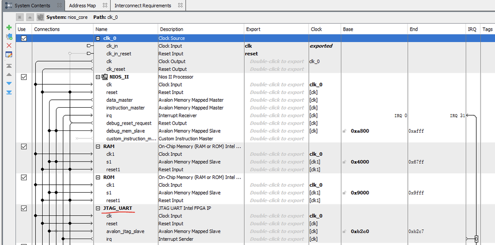Collapse the NIOS_II component tree
Viewport: 495px width, 245px height.
click(98, 77)
